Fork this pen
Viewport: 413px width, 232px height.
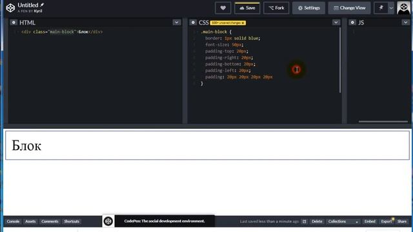point(276,8)
